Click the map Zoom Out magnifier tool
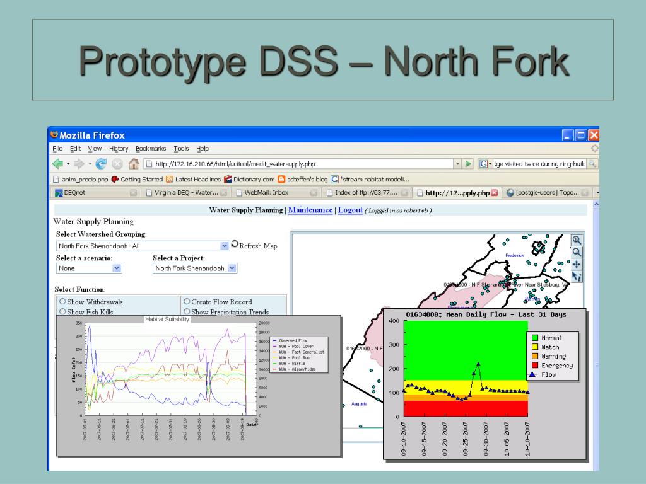646x484 pixels. (576, 252)
